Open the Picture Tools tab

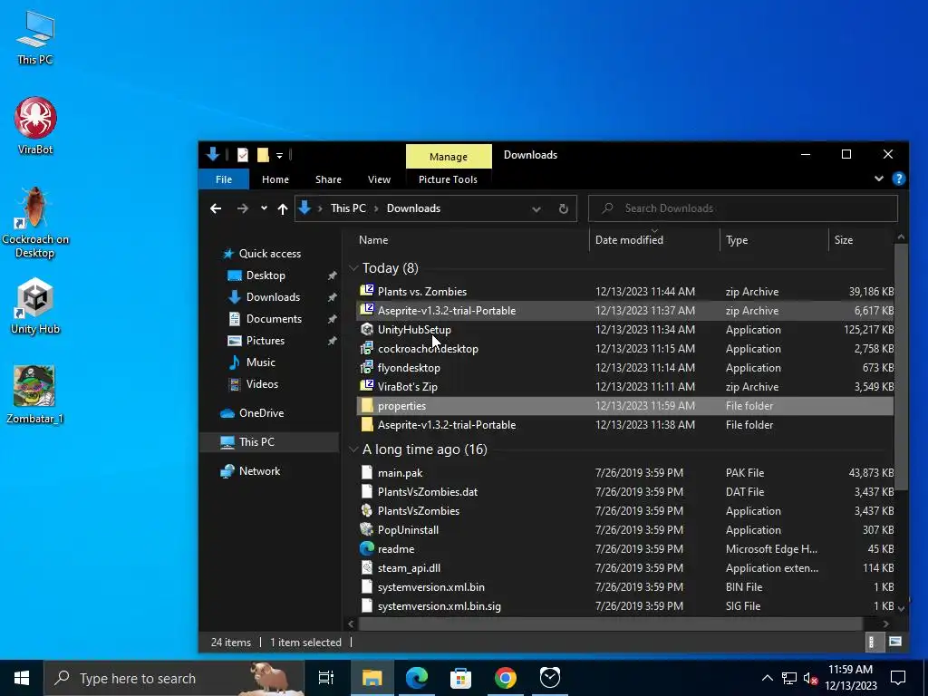pyautogui.click(x=448, y=179)
